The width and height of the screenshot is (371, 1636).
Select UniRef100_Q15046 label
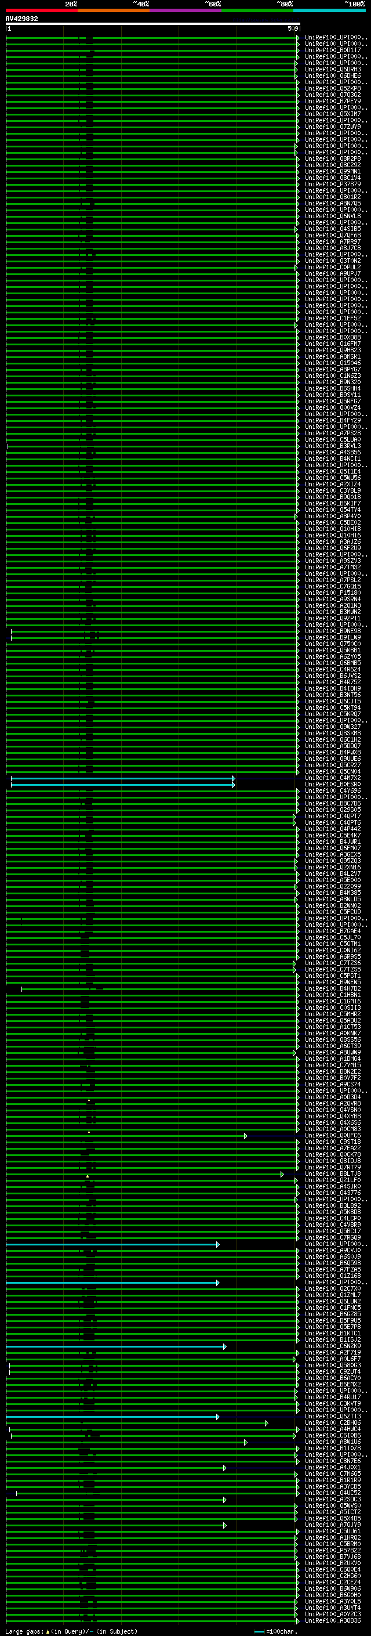click(x=333, y=363)
